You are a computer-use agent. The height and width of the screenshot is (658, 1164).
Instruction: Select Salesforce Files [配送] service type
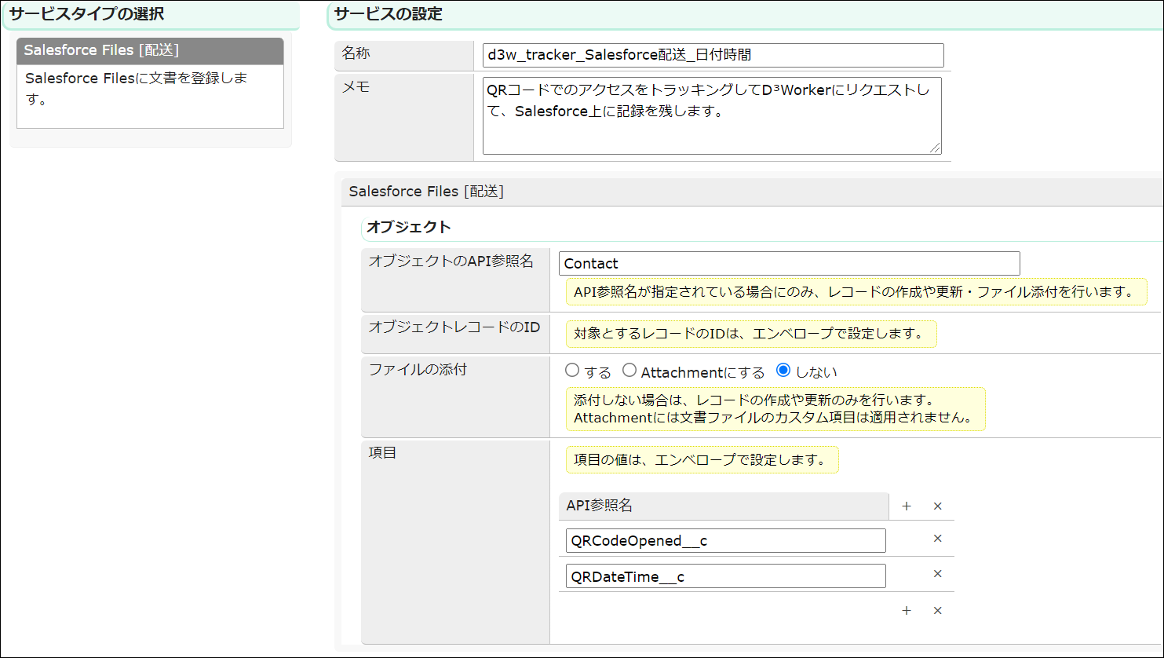(150, 51)
